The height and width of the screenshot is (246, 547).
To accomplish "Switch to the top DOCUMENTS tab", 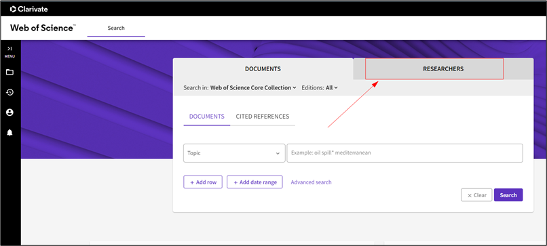I will click(263, 69).
